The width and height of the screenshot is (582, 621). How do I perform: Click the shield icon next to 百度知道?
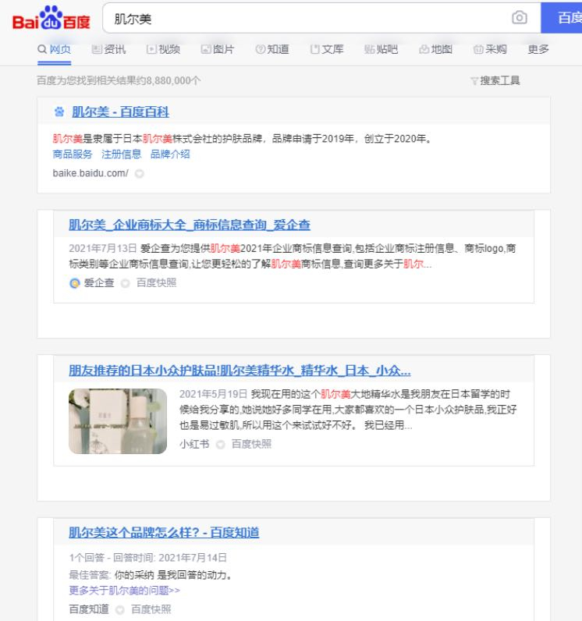[120, 609]
